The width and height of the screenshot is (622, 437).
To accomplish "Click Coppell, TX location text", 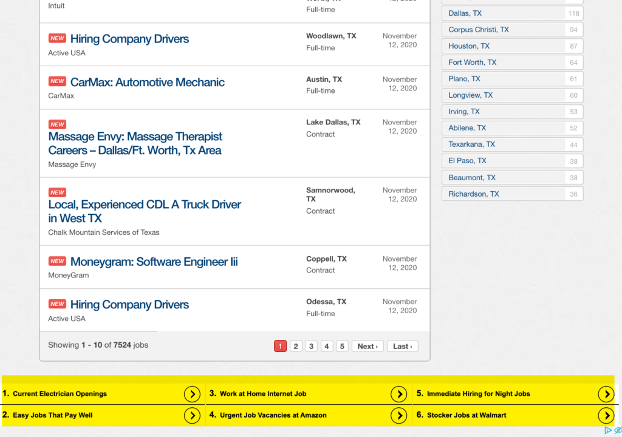I will tap(326, 259).
